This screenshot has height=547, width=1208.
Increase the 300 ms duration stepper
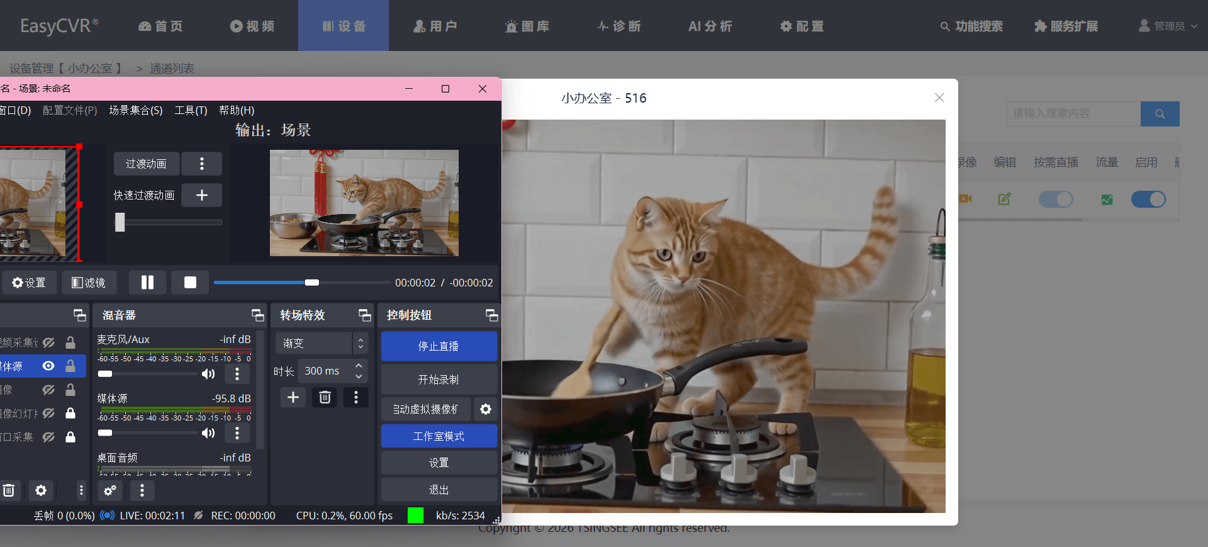359,366
